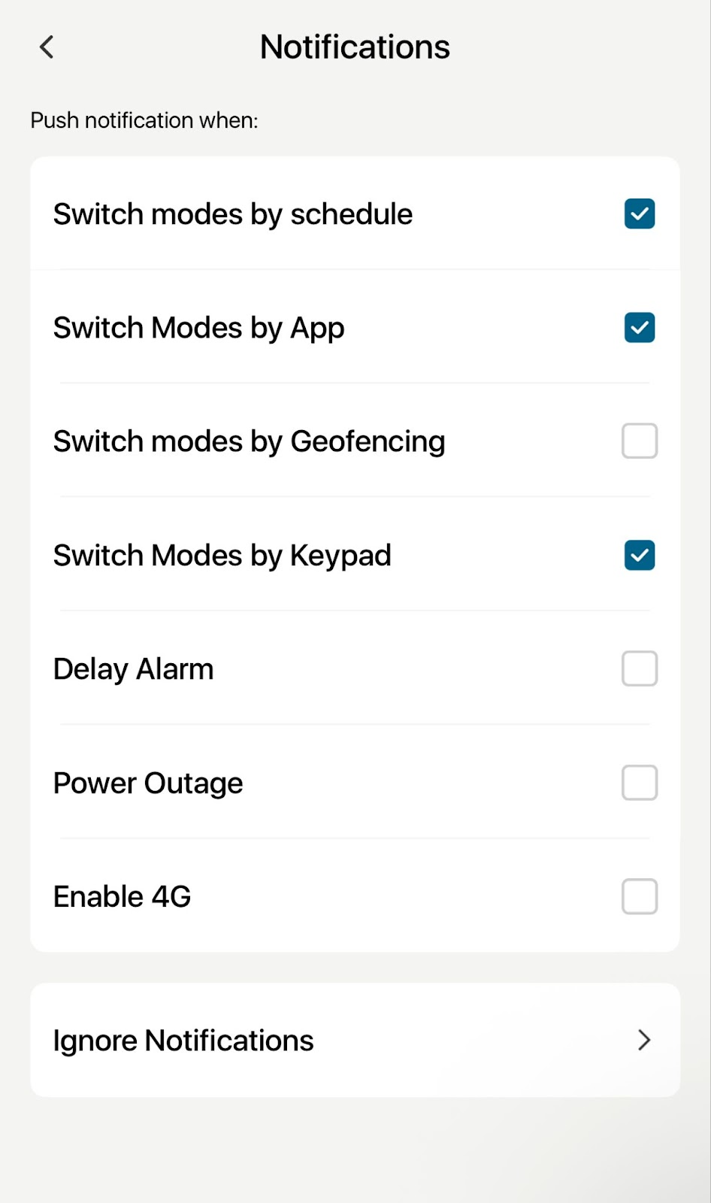Tap the Delay Alarm label

coord(134,669)
